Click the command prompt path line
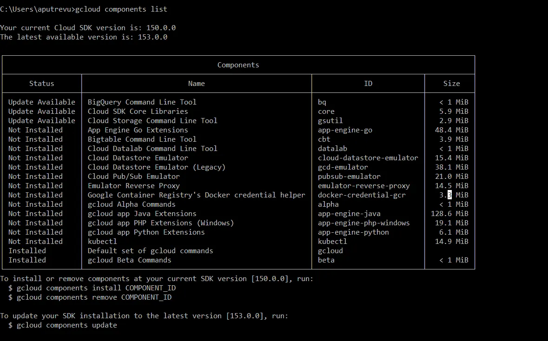 (43, 9)
